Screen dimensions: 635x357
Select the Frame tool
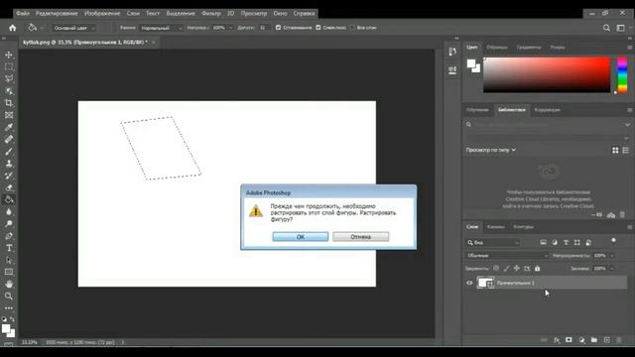9,115
